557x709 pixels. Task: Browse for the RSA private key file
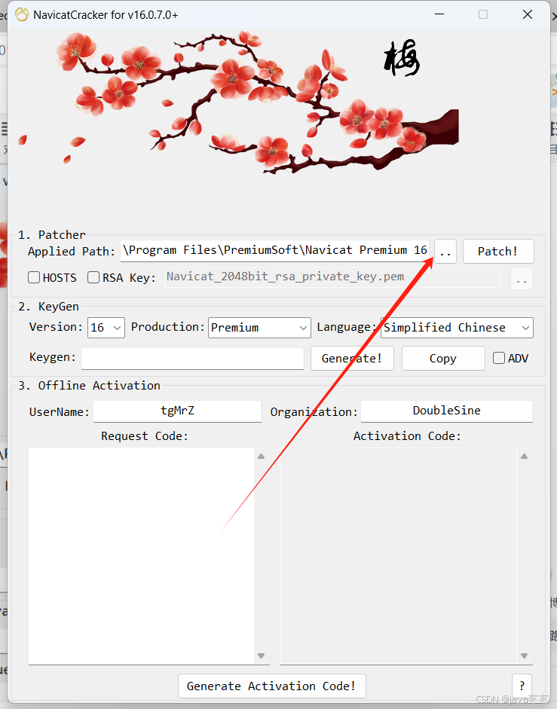pos(522,279)
